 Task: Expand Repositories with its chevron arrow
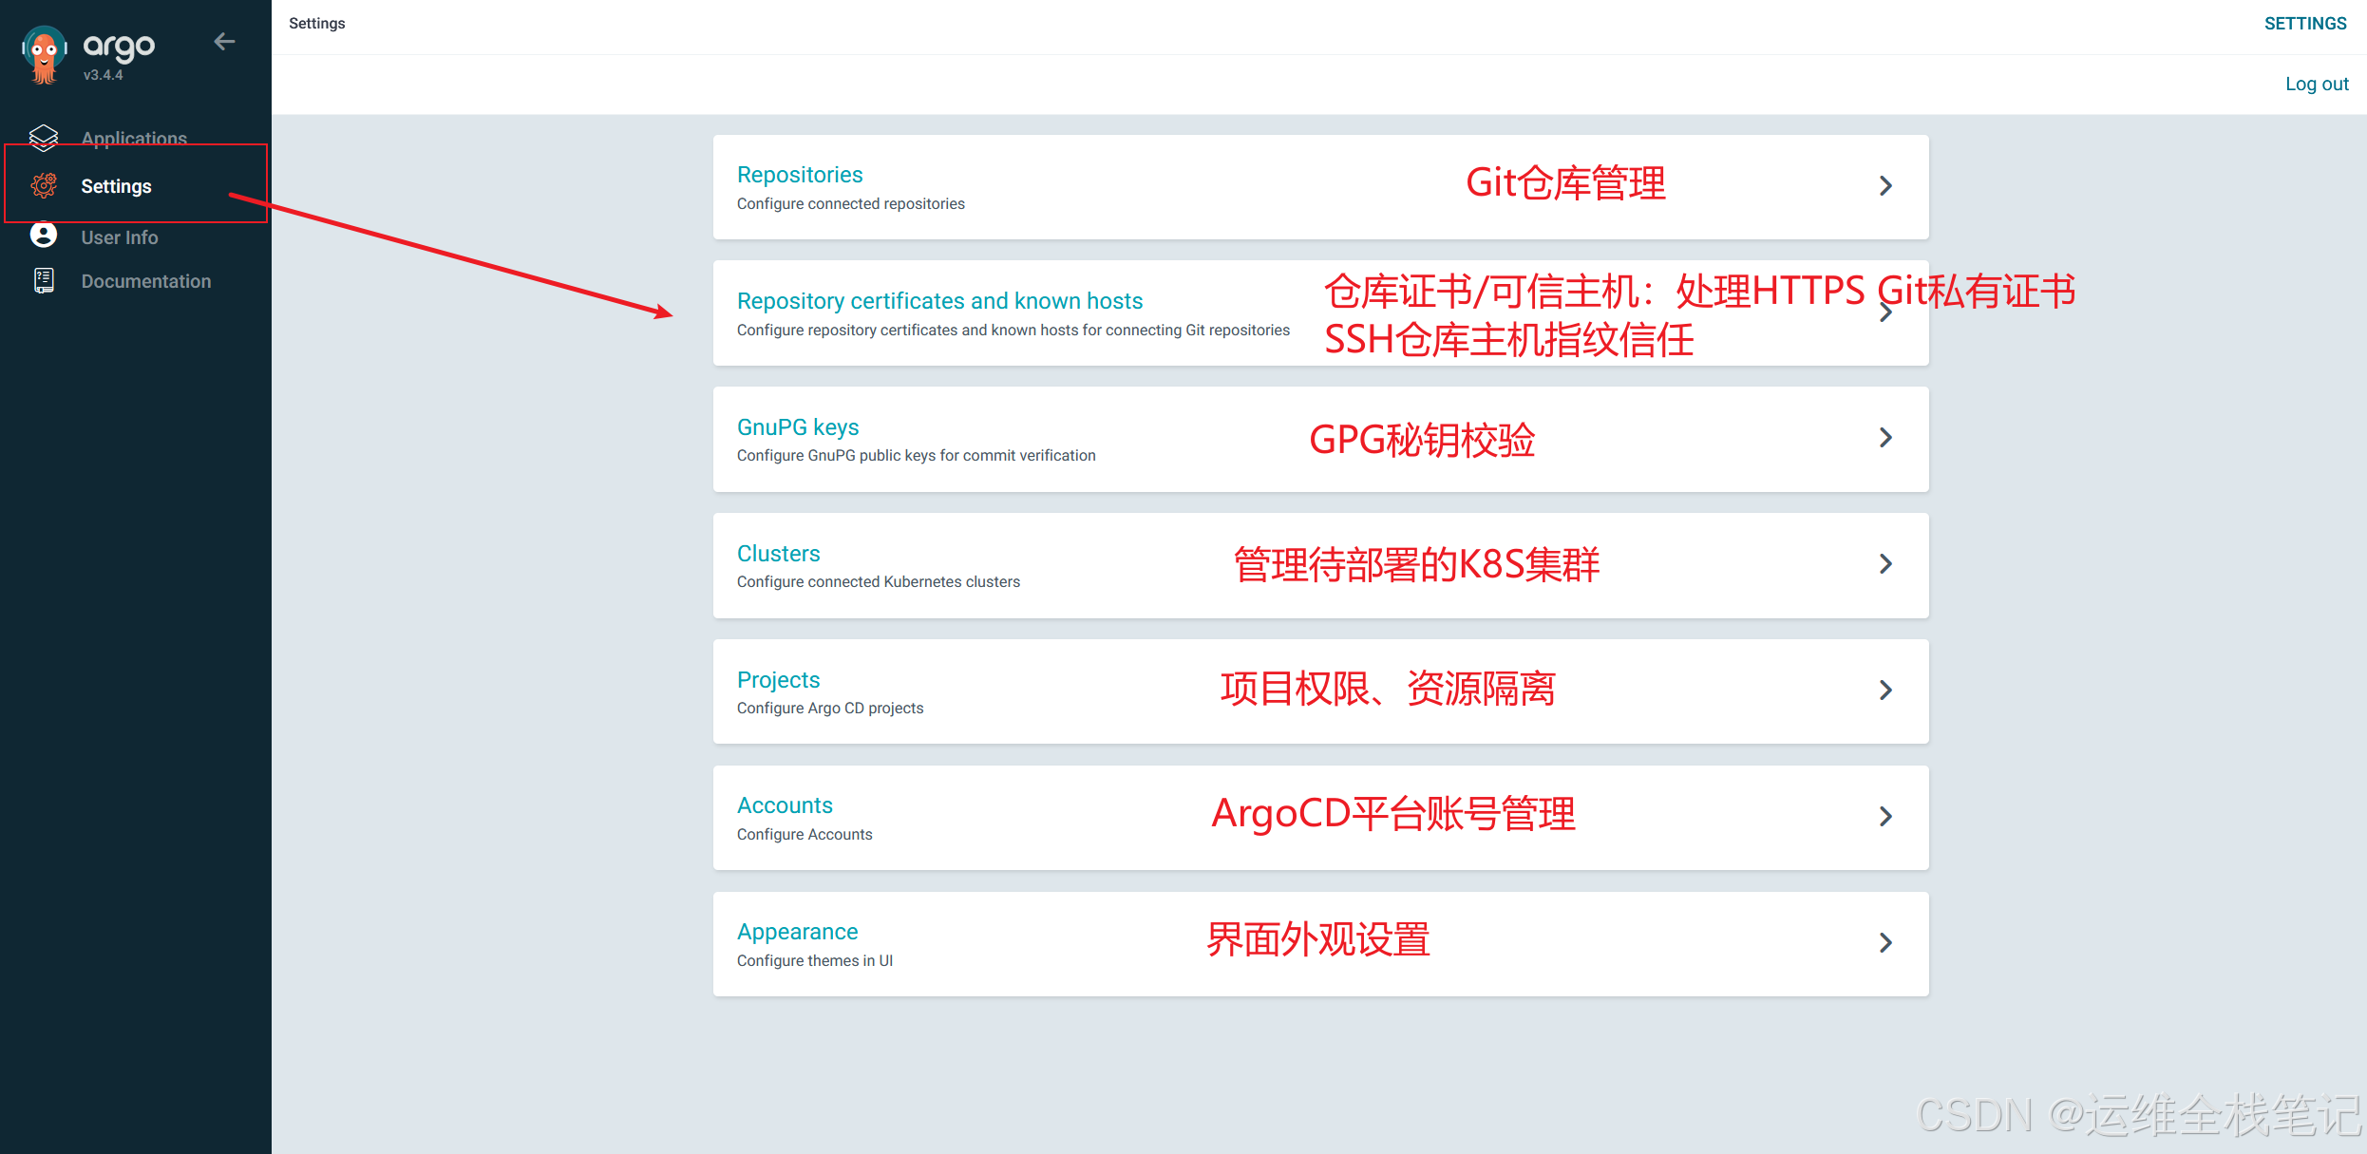(x=1886, y=186)
